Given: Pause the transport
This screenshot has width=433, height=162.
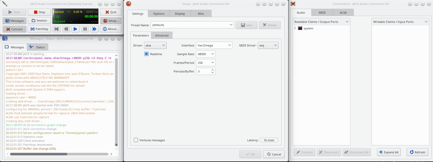Looking at the screenshot, I should click(85, 29).
